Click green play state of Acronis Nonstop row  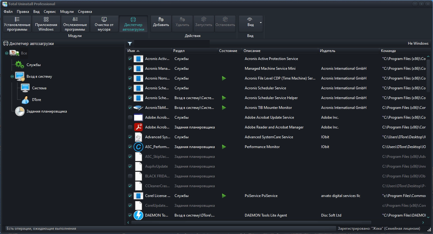tap(224, 78)
